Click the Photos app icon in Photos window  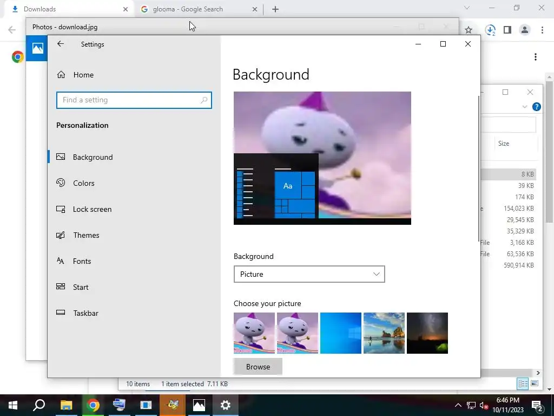[x=38, y=48]
